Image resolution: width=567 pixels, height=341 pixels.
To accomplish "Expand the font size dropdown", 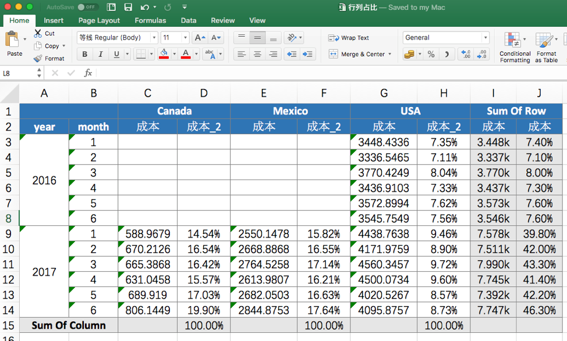I will [186, 38].
